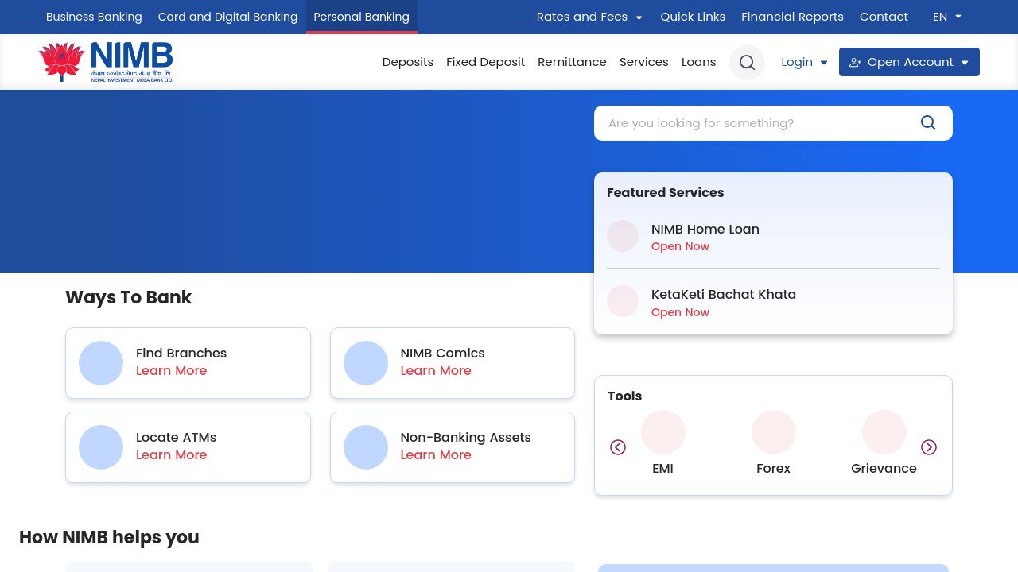Expand the Login dropdown
Screen dimensions: 1018x572
[x=804, y=62]
